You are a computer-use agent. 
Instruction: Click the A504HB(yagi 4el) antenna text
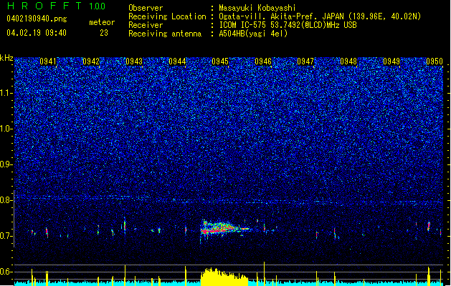(253, 34)
